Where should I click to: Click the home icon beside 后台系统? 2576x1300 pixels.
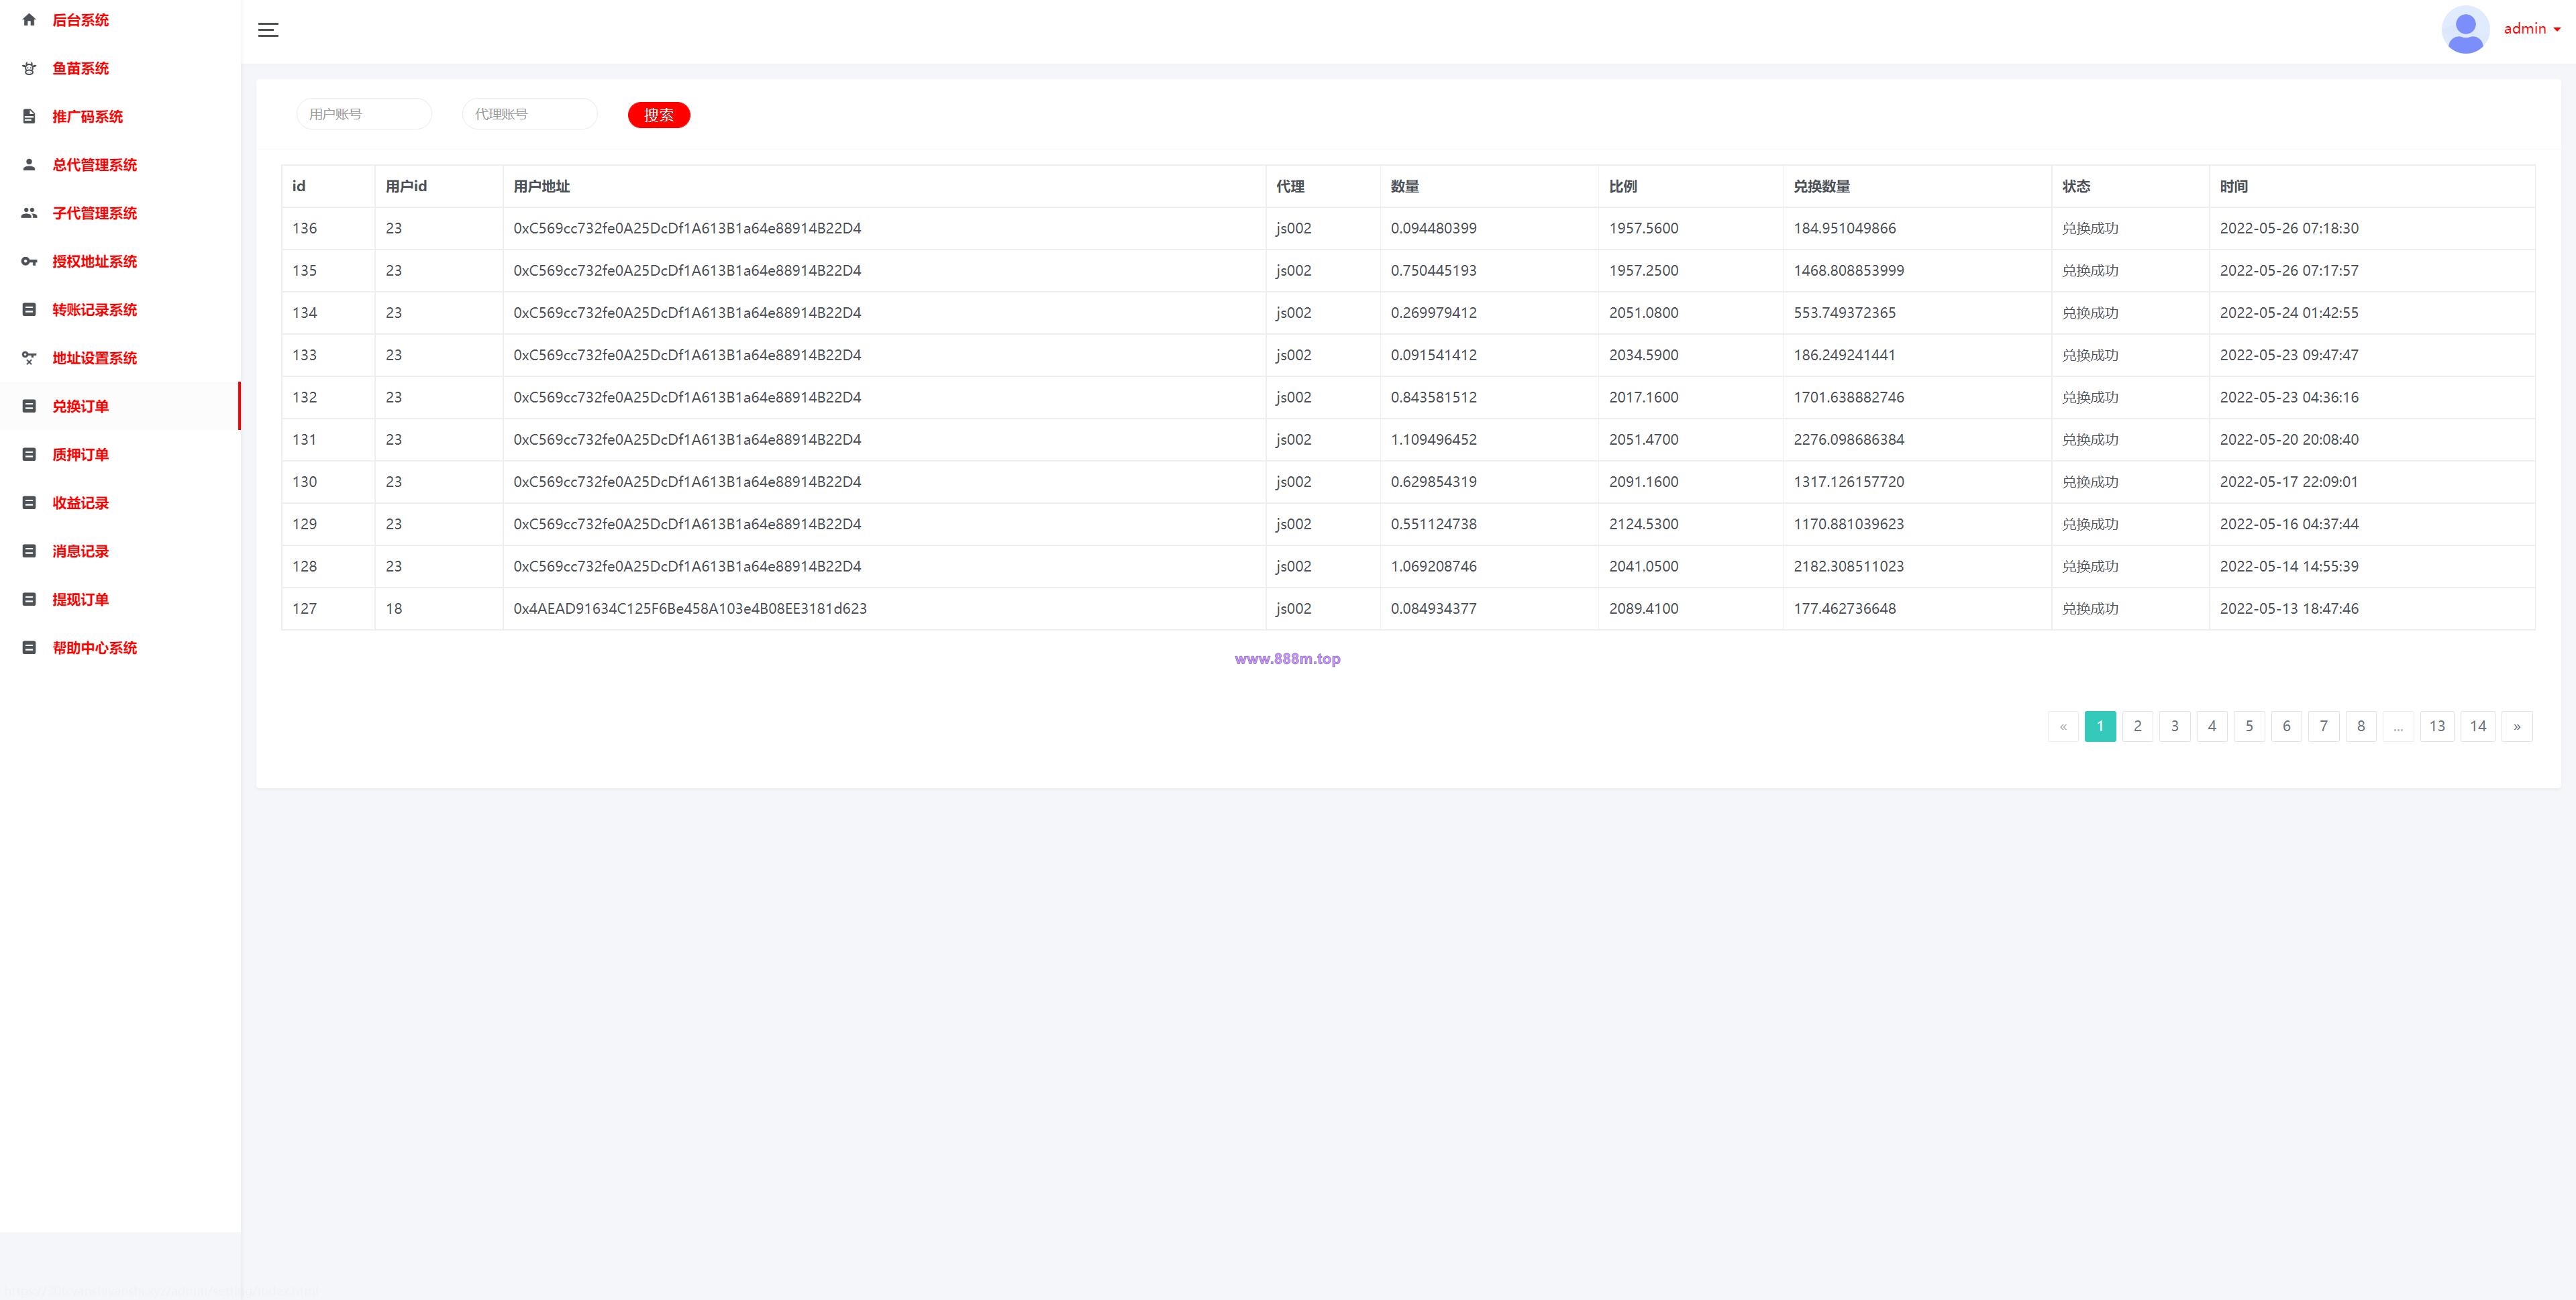click(29, 20)
